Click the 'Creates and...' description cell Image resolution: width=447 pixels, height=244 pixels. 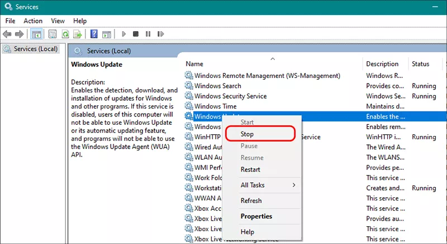point(385,188)
